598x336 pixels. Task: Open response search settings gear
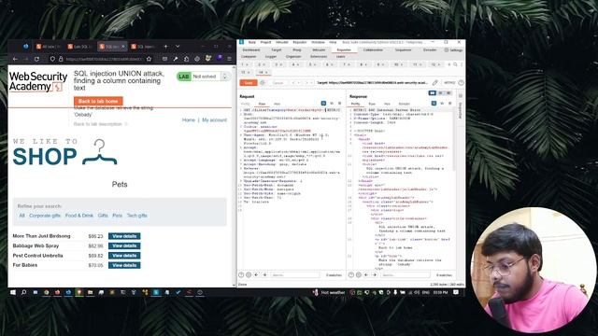click(359, 274)
